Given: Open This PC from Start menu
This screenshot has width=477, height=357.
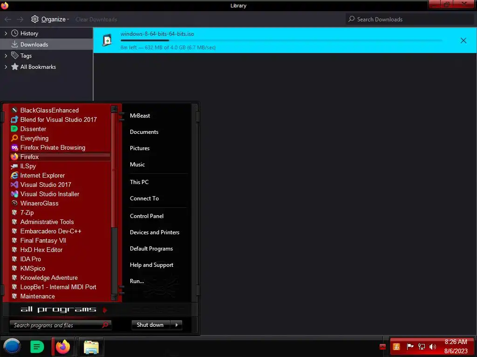Looking at the screenshot, I should click(139, 182).
